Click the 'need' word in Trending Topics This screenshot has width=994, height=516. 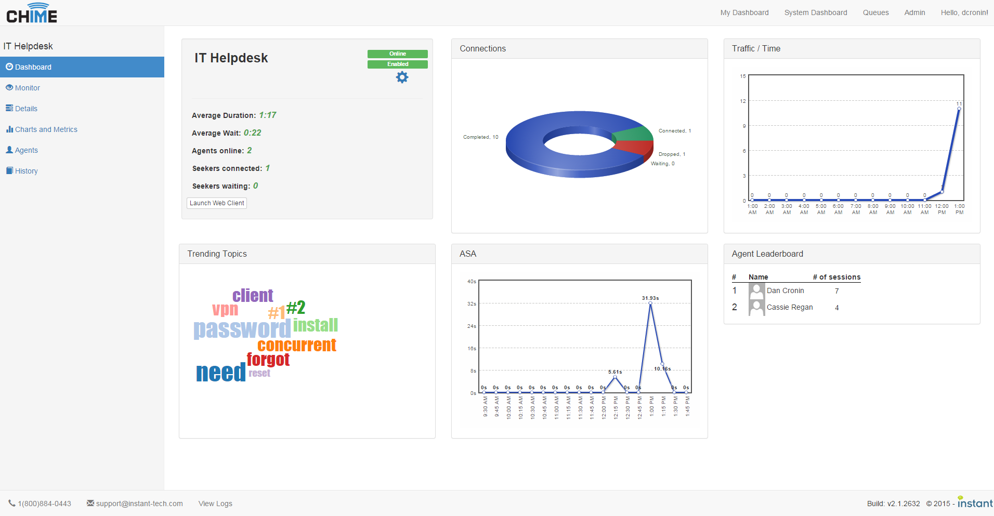pos(221,373)
